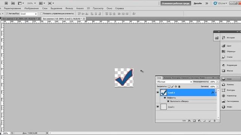Screen dimensions: 241x135
Task: Open the arrange documents dropdown
Action: tap(42, 3)
